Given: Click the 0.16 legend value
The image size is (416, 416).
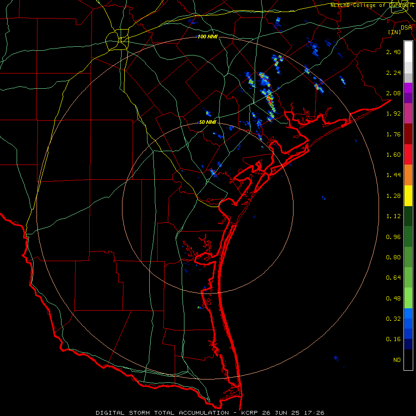Looking at the screenshot, I should click(x=393, y=339).
